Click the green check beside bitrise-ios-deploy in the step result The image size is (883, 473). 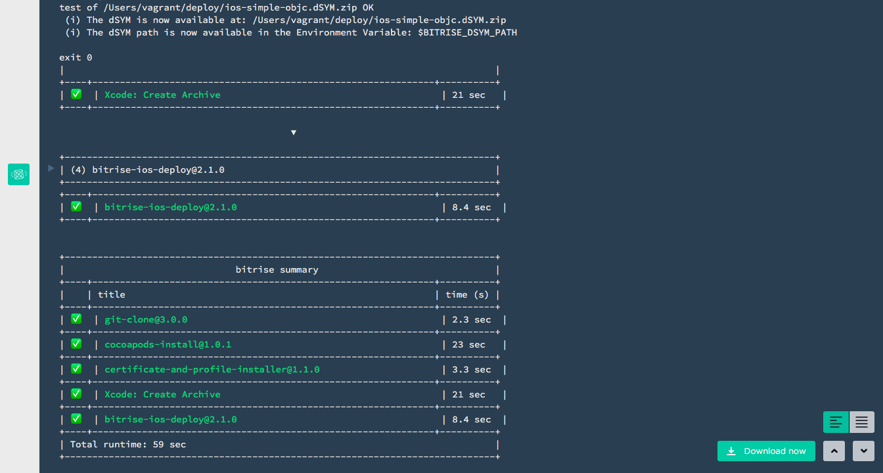click(x=76, y=206)
